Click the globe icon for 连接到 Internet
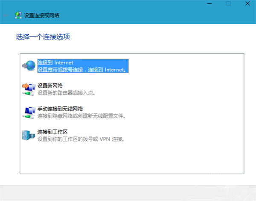Screen dimensions: 256x201 (28, 66)
